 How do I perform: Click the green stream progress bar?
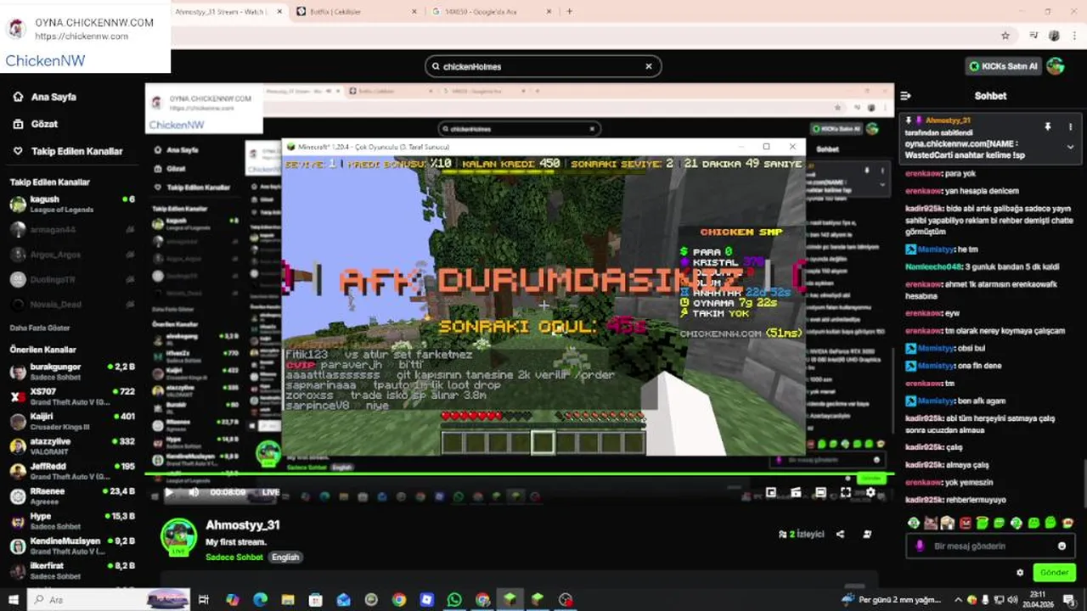coord(518,474)
